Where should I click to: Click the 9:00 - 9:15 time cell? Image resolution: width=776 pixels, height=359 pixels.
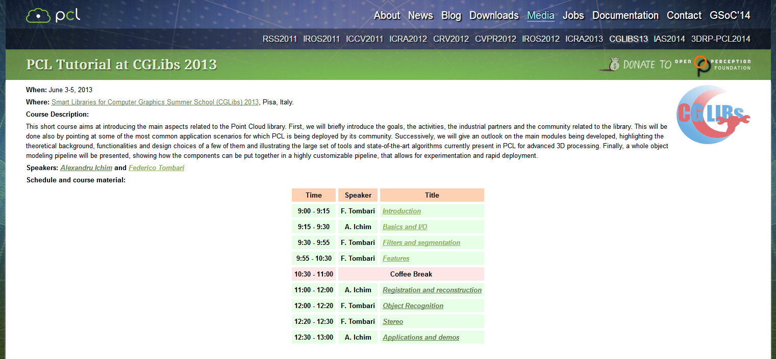(314, 211)
